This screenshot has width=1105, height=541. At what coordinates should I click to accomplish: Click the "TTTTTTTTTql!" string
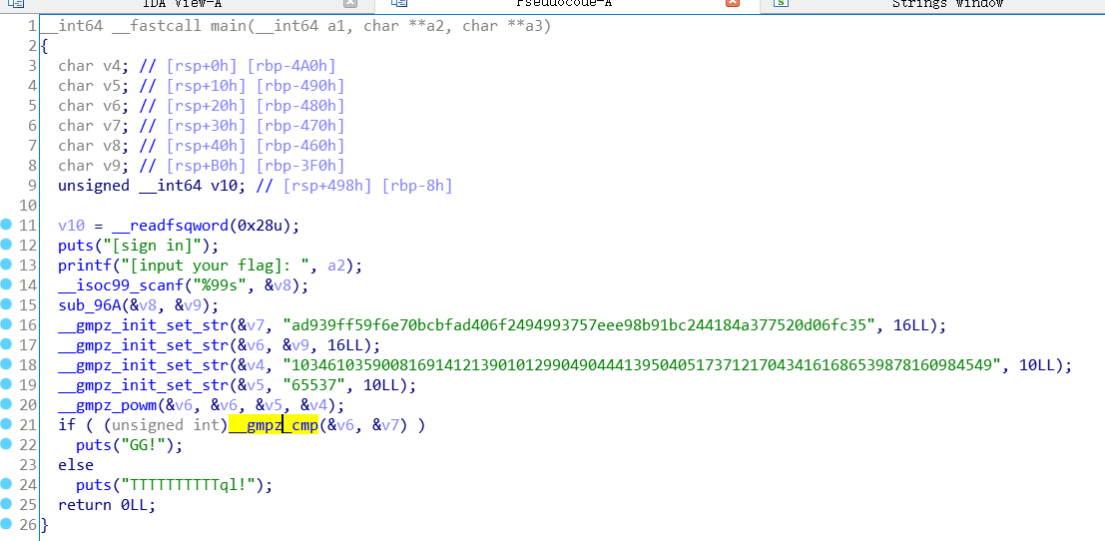pyautogui.click(x=191, y=485)
